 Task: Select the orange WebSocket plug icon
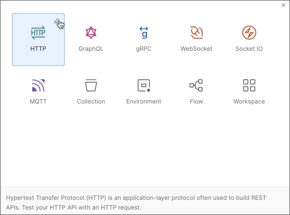(196, 33)
